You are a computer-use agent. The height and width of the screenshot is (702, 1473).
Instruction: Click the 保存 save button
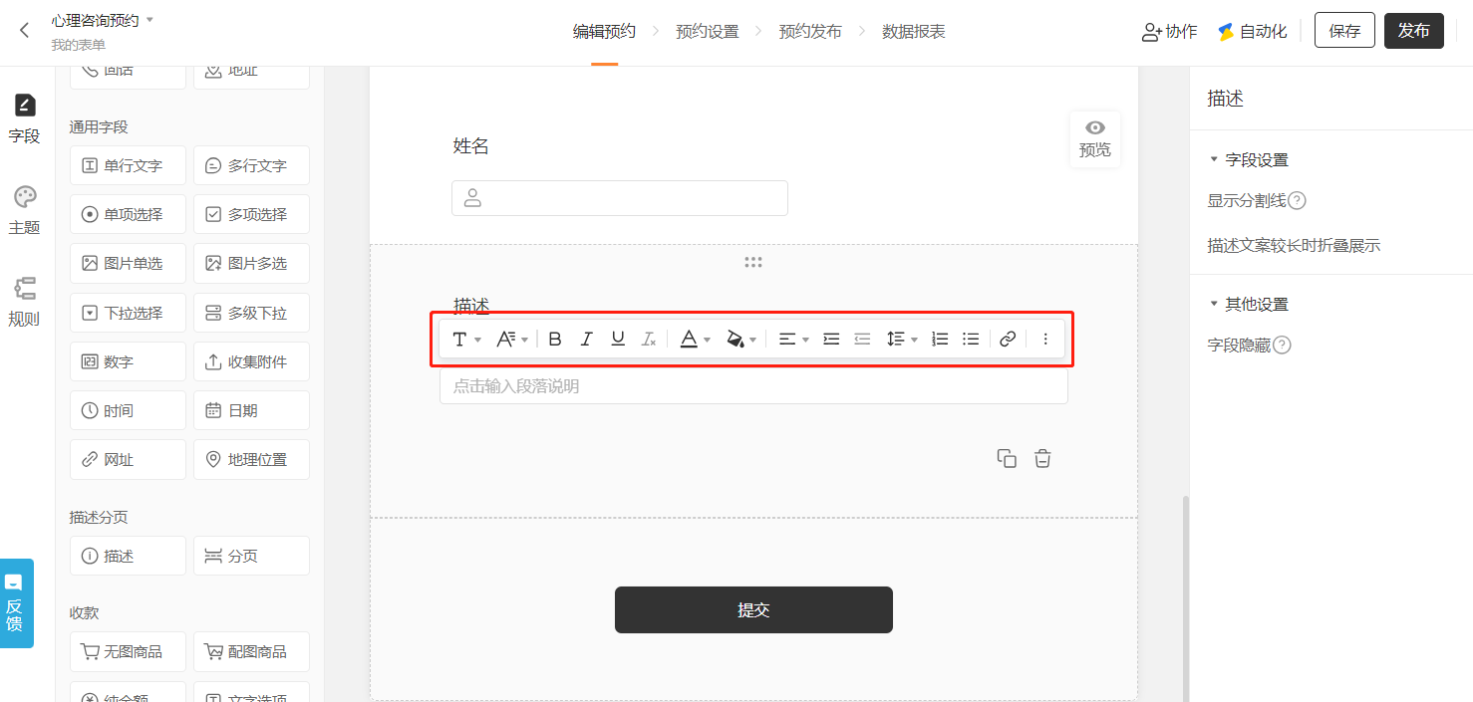point(1344,31)
